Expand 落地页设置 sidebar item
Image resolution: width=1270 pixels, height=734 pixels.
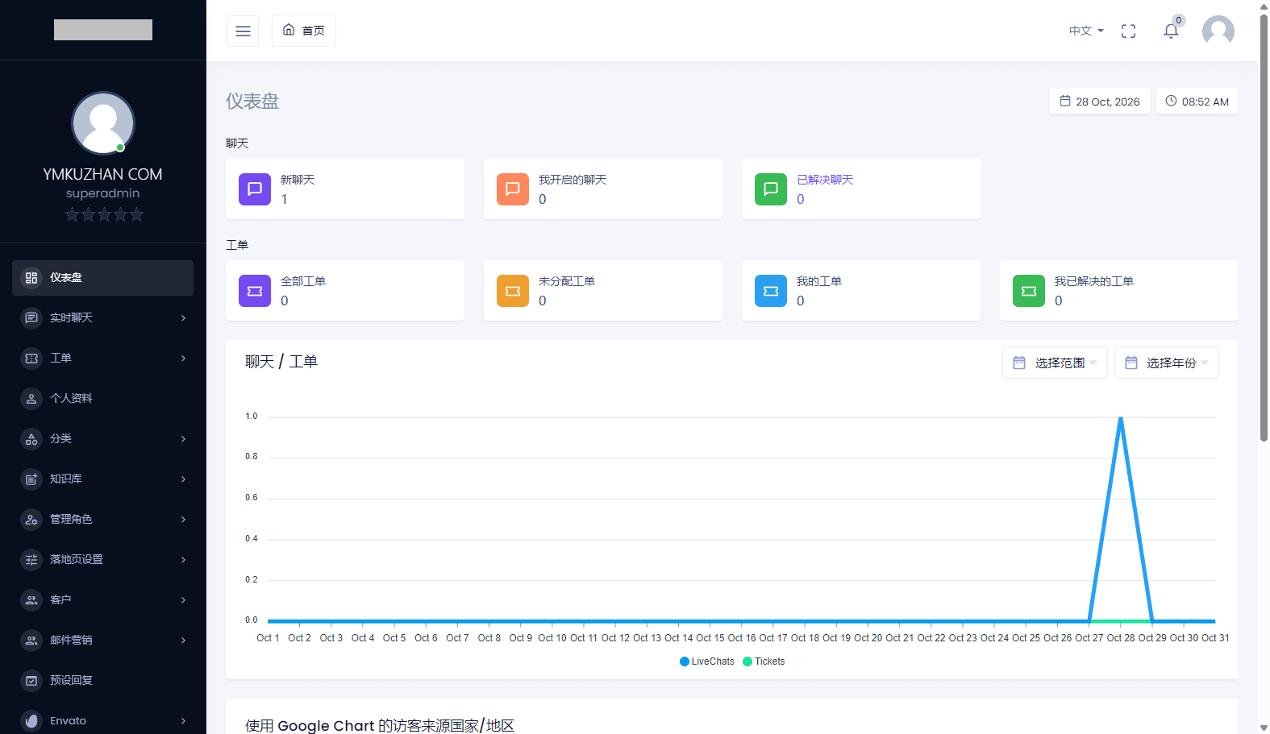click(x=103, y=560)
